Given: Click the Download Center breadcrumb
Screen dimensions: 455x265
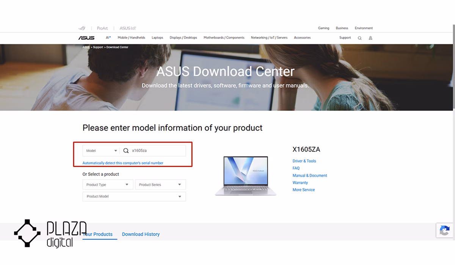Looking at the screenshot, I should [x=117, y=47].
